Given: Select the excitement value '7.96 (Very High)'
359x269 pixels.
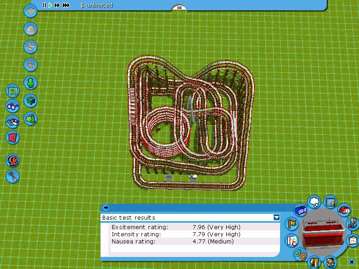Looking at the screenshot, I should [217, 227].
